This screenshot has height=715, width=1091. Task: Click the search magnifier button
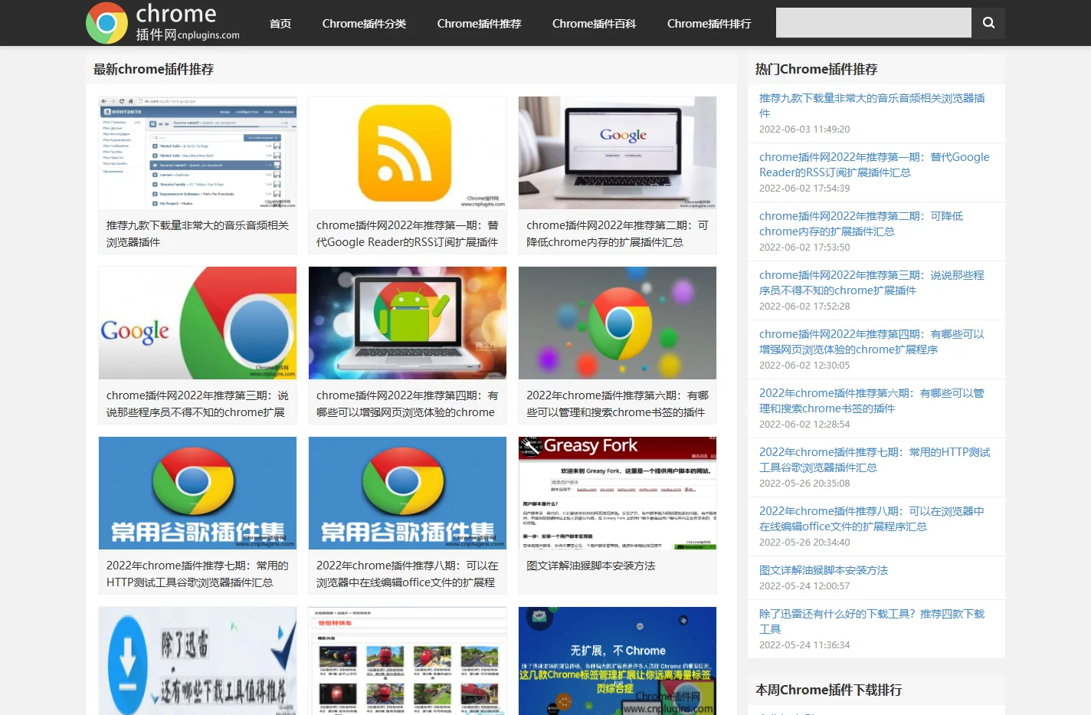988,23
